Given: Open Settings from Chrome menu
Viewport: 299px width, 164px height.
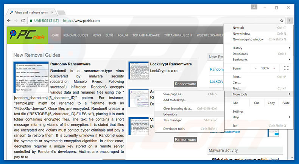Looking at the screenshot, I should coord(259,111).
